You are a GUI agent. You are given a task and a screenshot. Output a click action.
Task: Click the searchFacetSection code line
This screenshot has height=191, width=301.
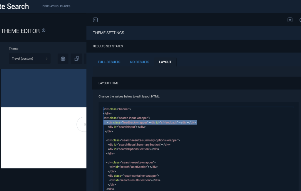pos(133,167)
